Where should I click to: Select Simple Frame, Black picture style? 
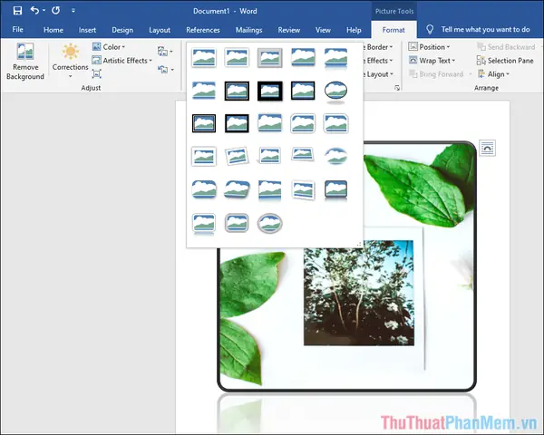tap(303, 91)
